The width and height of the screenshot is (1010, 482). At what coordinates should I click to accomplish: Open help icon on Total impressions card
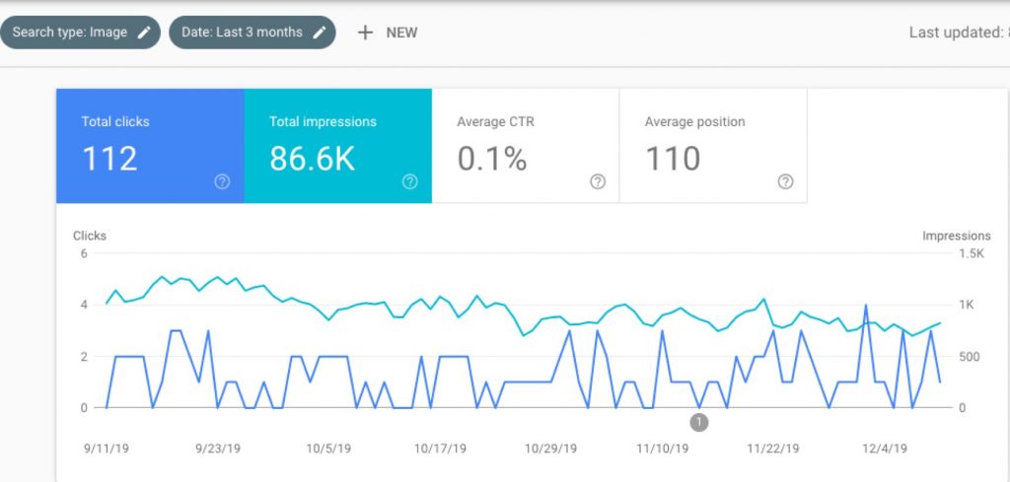pyautogui.click(x=409, y=182)
